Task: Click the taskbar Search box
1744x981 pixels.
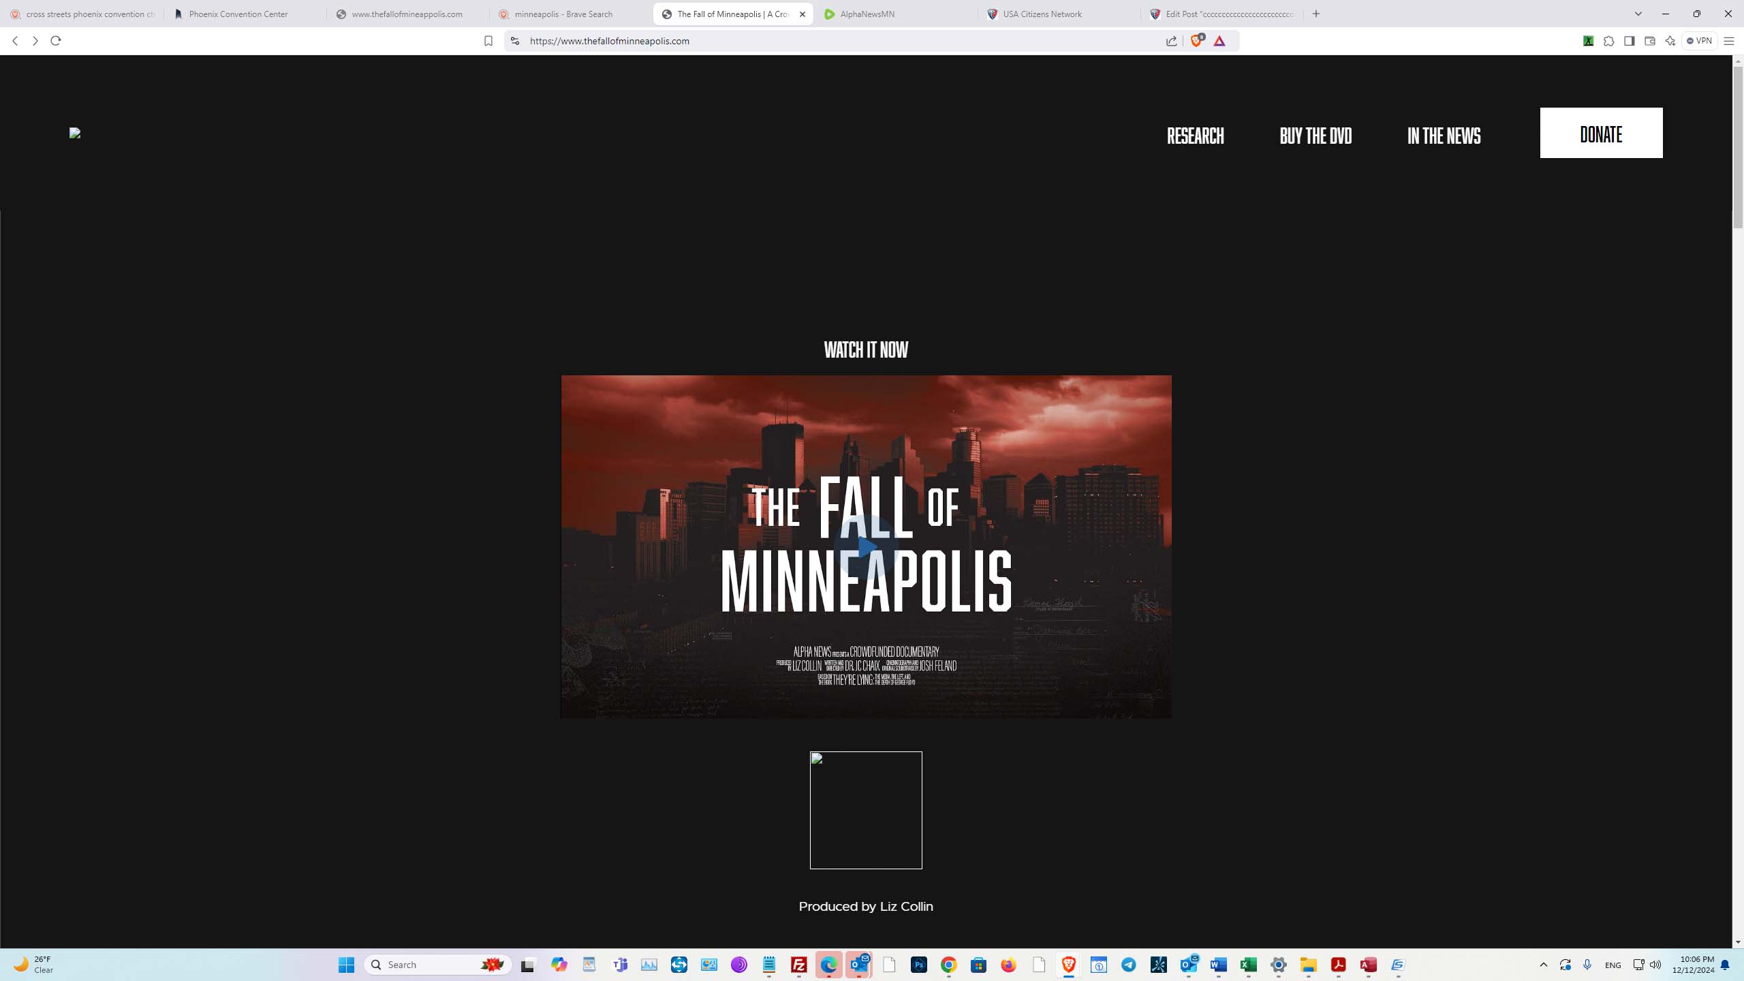Action: (438, 965)
